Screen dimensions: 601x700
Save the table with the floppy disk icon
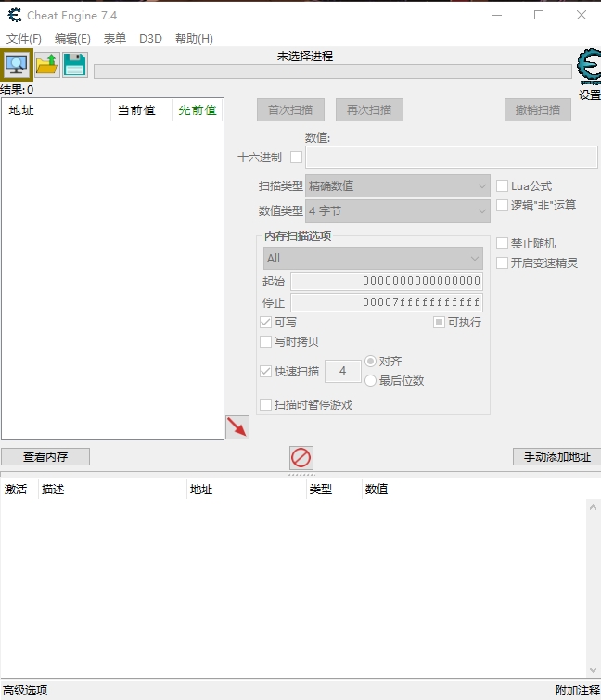click(x=74, y=65)
